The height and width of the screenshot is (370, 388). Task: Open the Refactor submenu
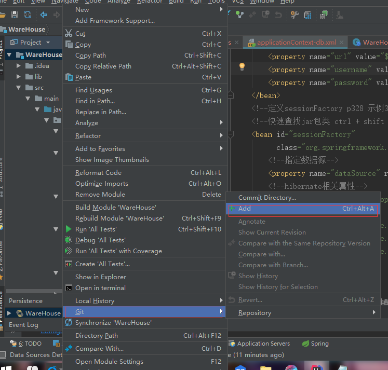tap(145, 135)
